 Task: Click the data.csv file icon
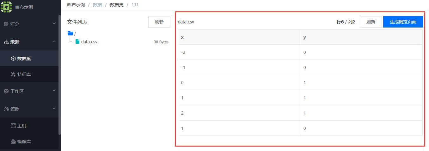(x=77, y=41)
